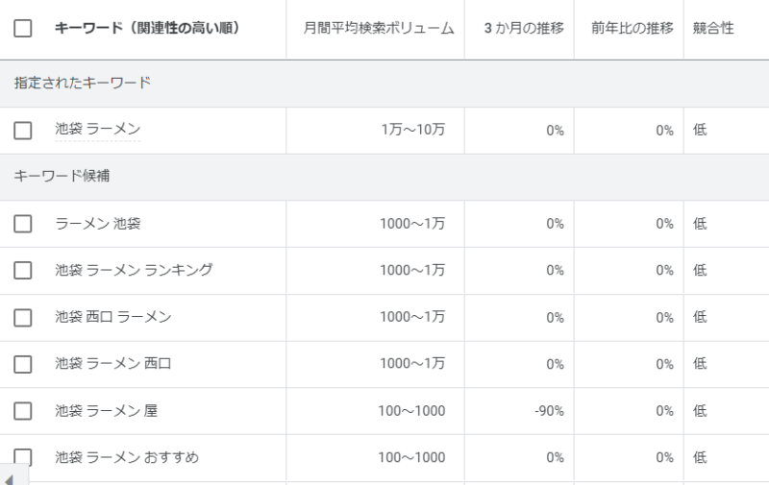Click the ラーメン 池袋 keyword text
769x485 pixels.
97,224
